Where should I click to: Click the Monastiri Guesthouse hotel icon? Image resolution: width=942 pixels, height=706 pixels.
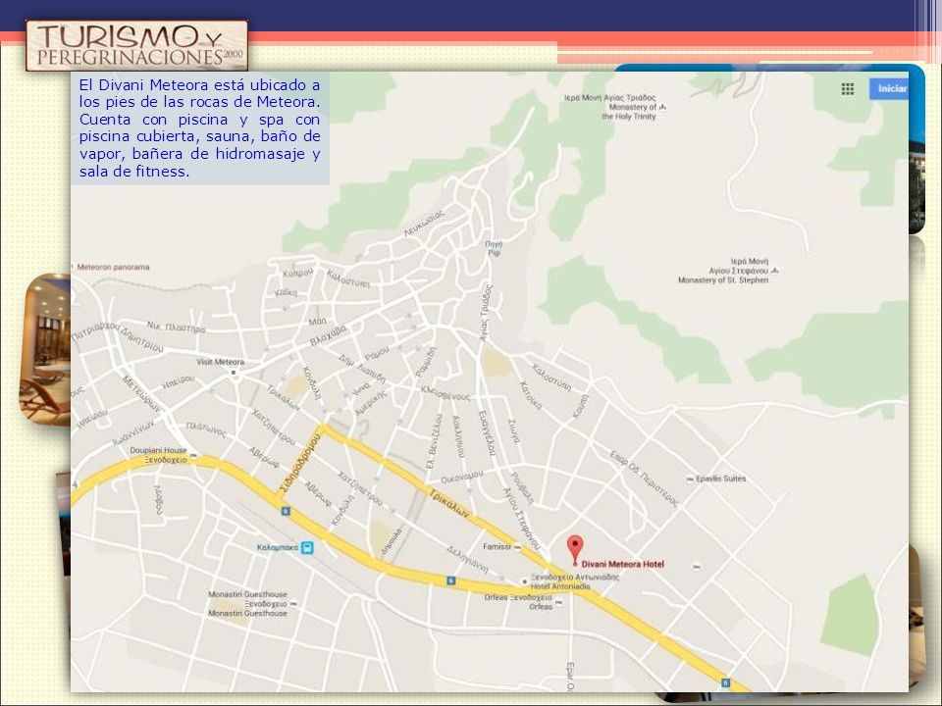293,604
